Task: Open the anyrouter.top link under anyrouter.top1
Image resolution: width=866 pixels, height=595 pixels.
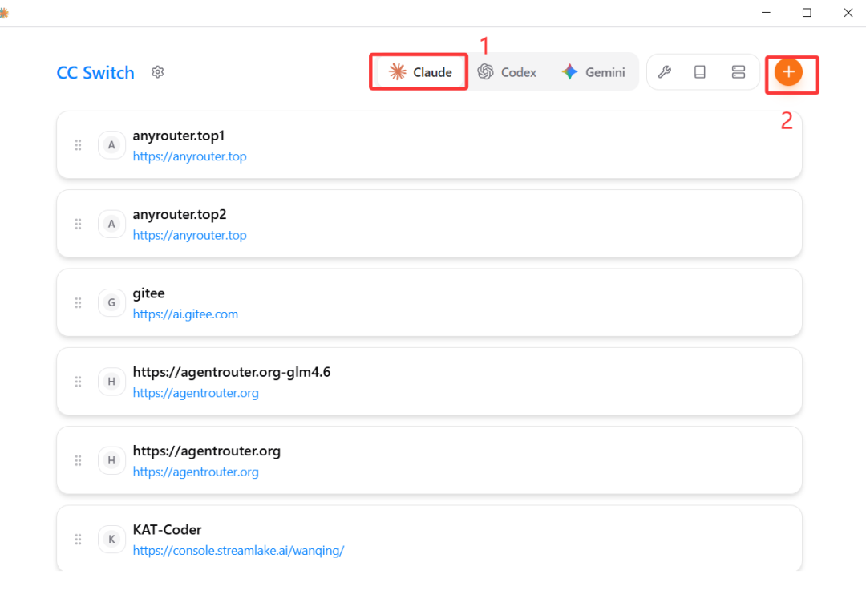Action: [189, 156]
